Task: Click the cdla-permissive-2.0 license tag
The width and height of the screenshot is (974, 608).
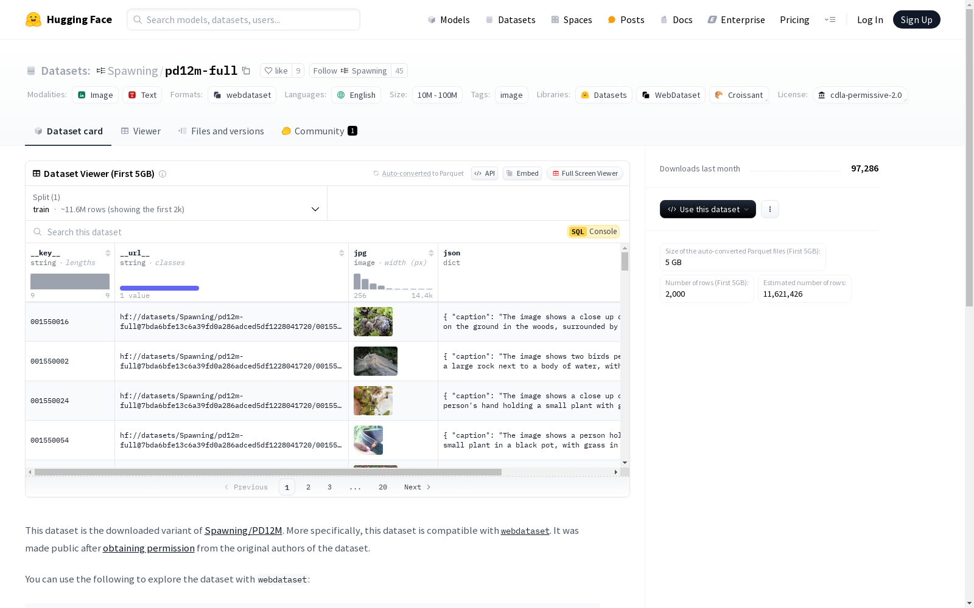Action: pyautogui.click(x=860, y=95)
